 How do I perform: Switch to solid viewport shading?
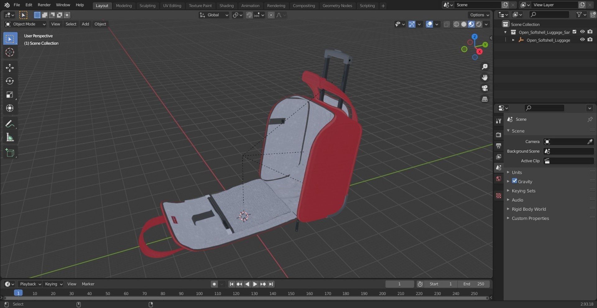464,24
